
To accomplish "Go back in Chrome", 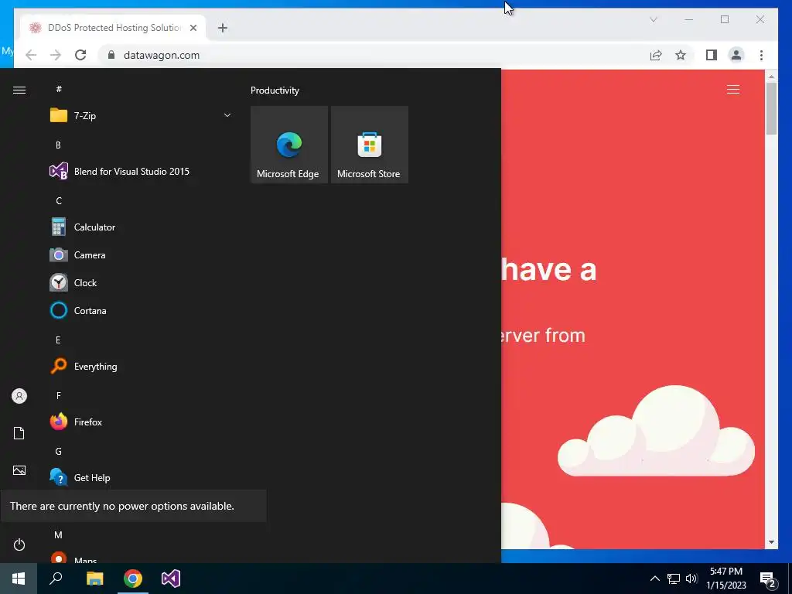I will pos(31,55).
